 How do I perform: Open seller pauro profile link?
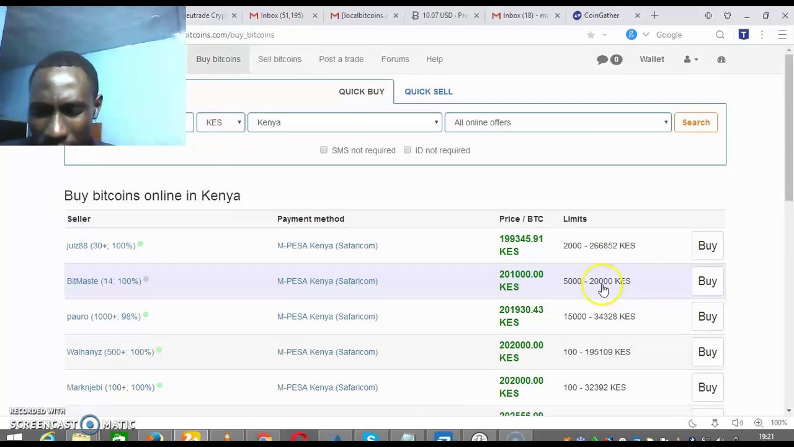coord(104,317)
